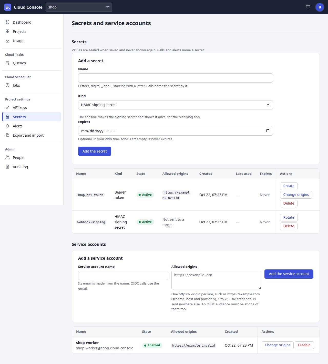
Task: Click the Allowed origins textarea
Action: coord(216,280)
